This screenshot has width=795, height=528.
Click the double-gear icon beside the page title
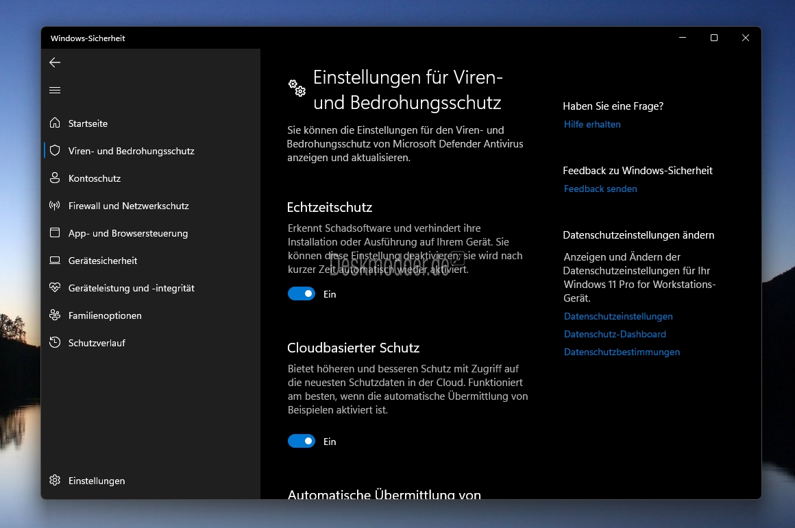(297, 88)
